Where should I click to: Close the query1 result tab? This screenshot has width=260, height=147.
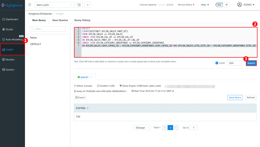pos(91,77)
